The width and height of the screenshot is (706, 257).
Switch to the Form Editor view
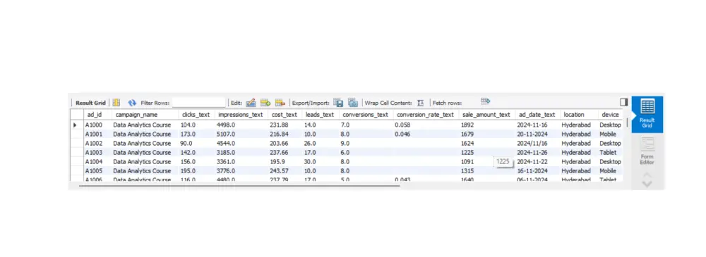[647, 151]
